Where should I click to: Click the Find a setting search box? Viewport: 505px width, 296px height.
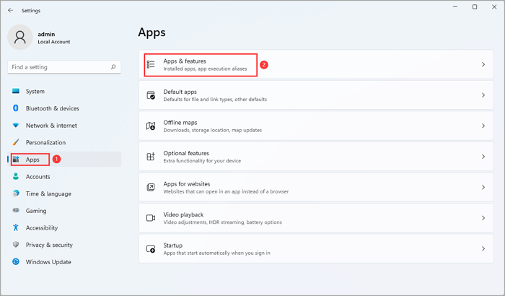(x=59, y=67)
